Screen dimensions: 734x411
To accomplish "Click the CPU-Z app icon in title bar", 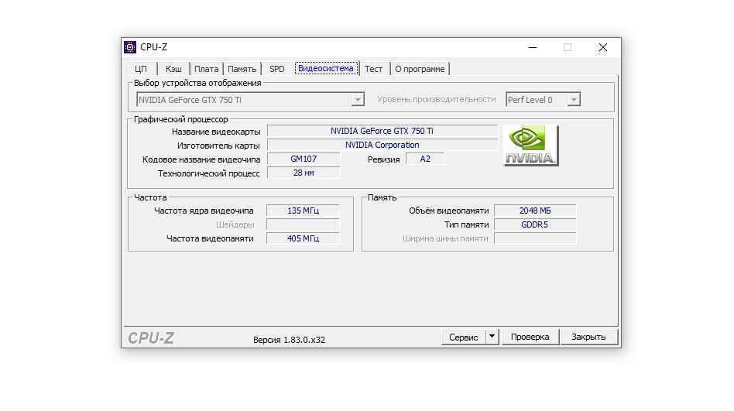I will click(x=129, y=47).
